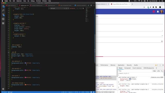This screenshot has width=165, height=93.
Task: Click the feedback smiley in VS Code status bar
Action: point(91,92)
